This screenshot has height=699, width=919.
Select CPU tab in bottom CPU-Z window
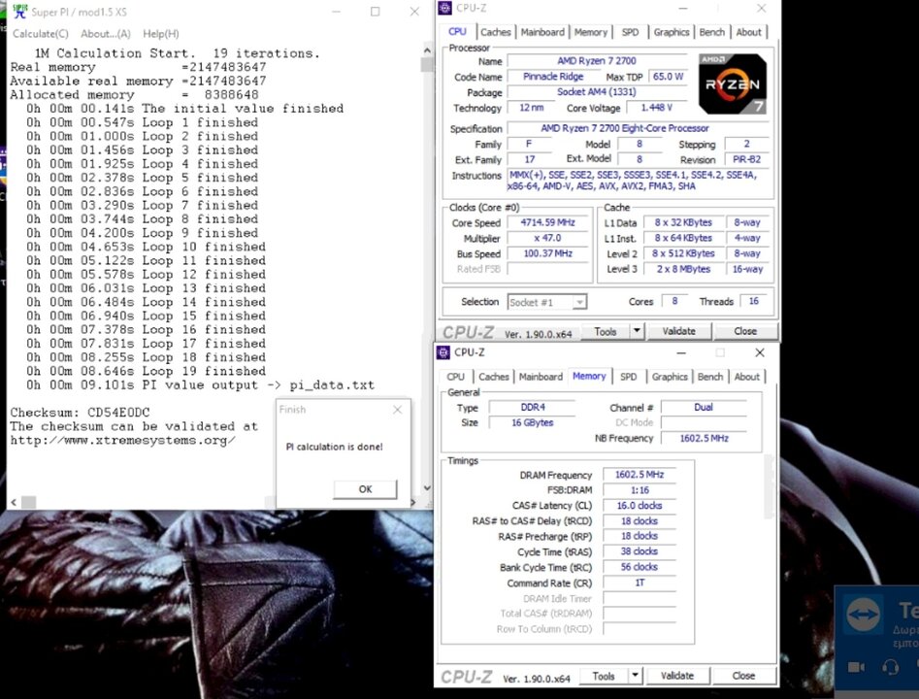click(x=455, y=377)
